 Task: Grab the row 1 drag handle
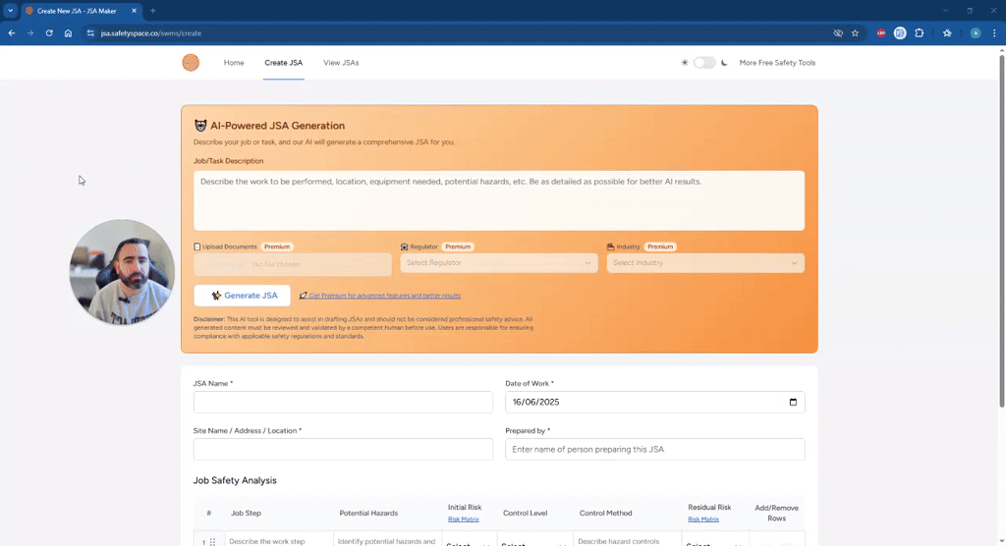point(212,542)
